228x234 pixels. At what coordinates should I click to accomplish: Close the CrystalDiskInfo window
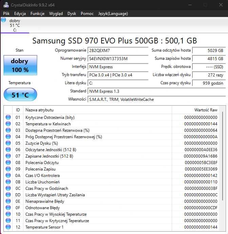pyautogui.click(x=221, y=5)
